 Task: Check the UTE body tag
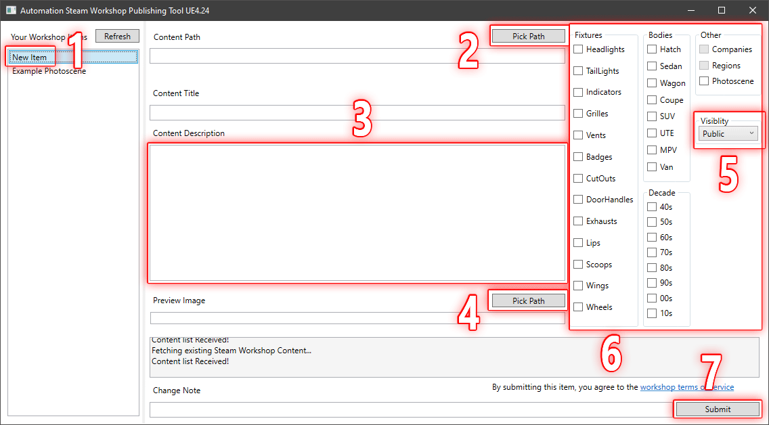coord(652,133)
